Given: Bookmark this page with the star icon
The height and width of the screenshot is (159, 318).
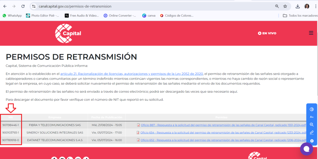Looking at the screenshot, I should [x=285, y=6].
